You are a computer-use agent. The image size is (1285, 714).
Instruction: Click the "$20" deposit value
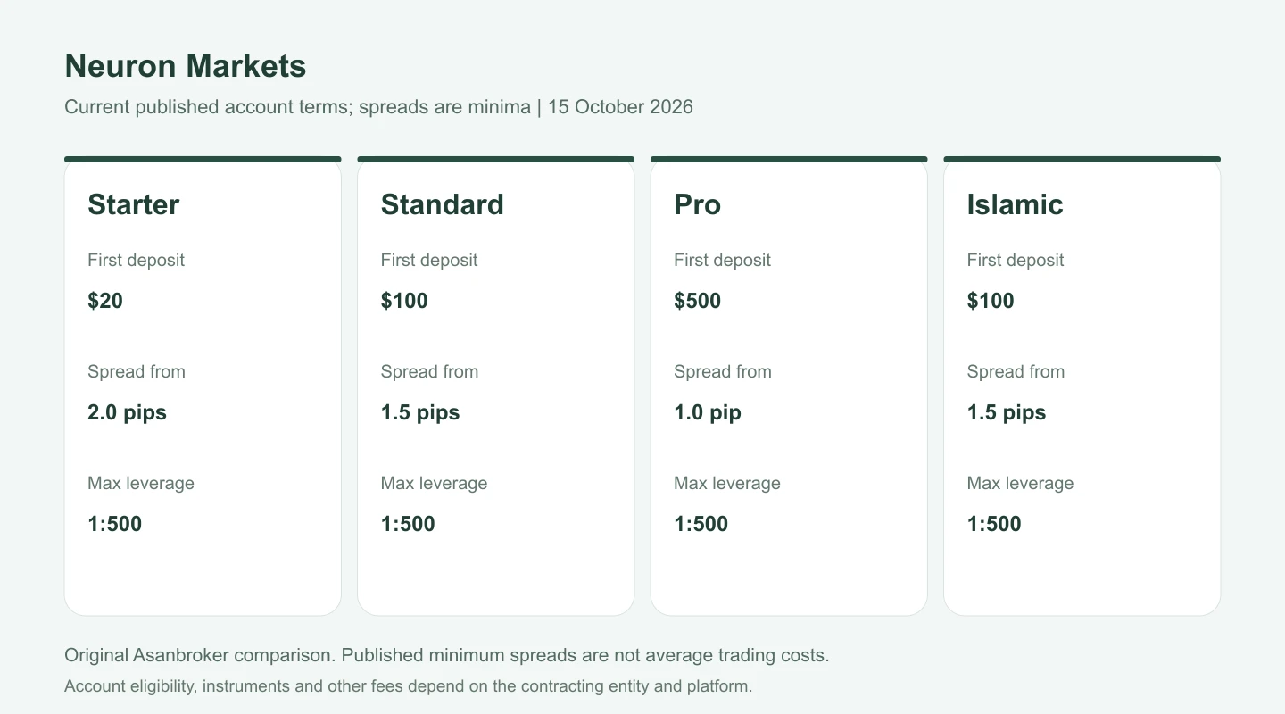pyautogui.click(x=105, y=301)
